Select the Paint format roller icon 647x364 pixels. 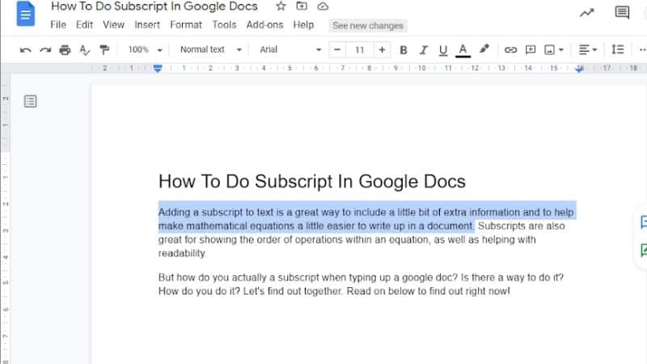click(x=104, y=50)
